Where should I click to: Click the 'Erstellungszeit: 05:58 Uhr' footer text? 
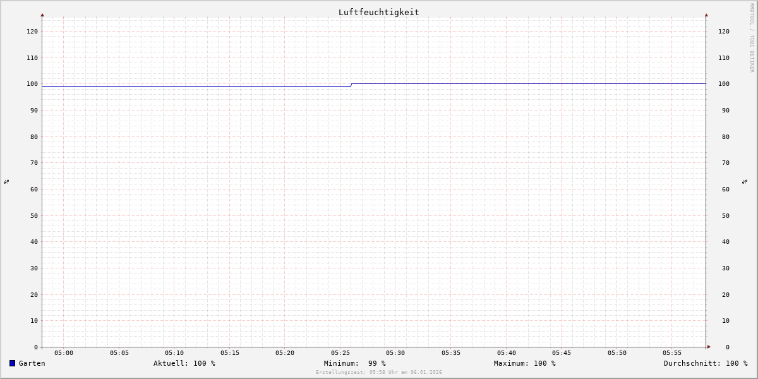pos(379,372)
